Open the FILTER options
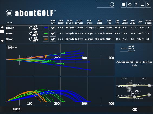The width and height of the screenshot is (153, 114). [124, 48]
